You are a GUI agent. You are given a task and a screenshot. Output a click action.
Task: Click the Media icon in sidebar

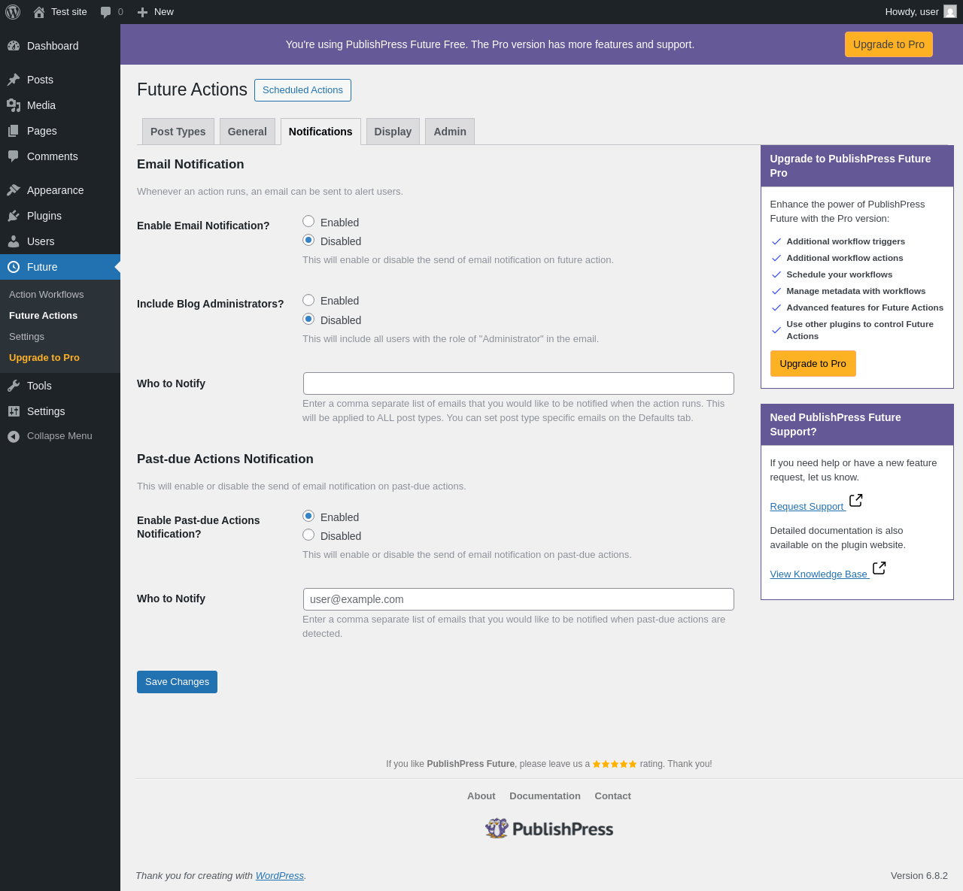(x=14, y=105)
